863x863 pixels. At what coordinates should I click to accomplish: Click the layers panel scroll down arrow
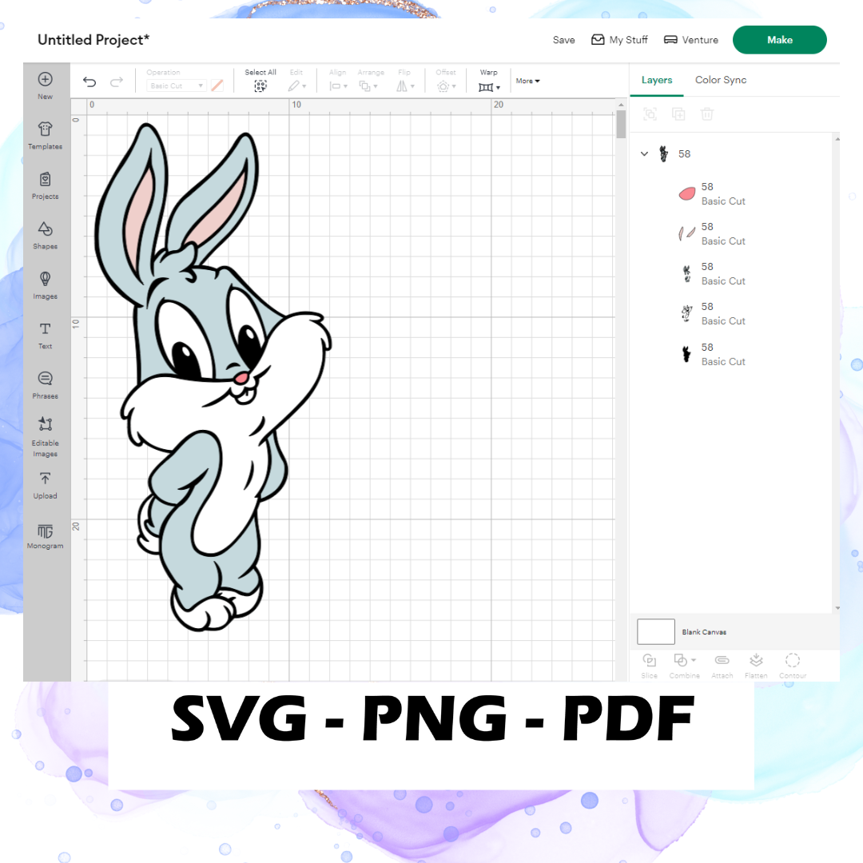coord(837,608)
